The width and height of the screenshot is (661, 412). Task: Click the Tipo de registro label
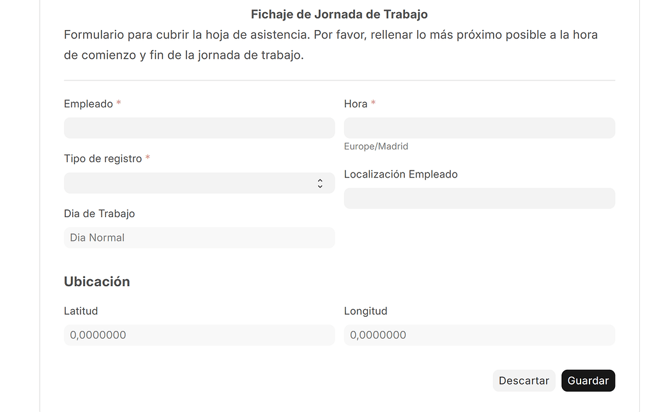pos(102,158)
